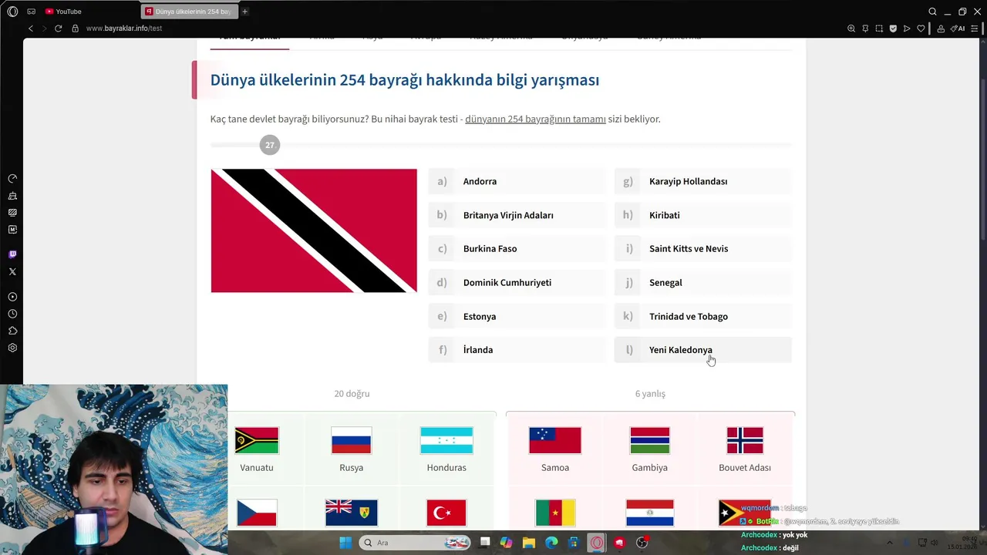Click the site padlock security icon
987x555 pixels.
click(75, 29)
